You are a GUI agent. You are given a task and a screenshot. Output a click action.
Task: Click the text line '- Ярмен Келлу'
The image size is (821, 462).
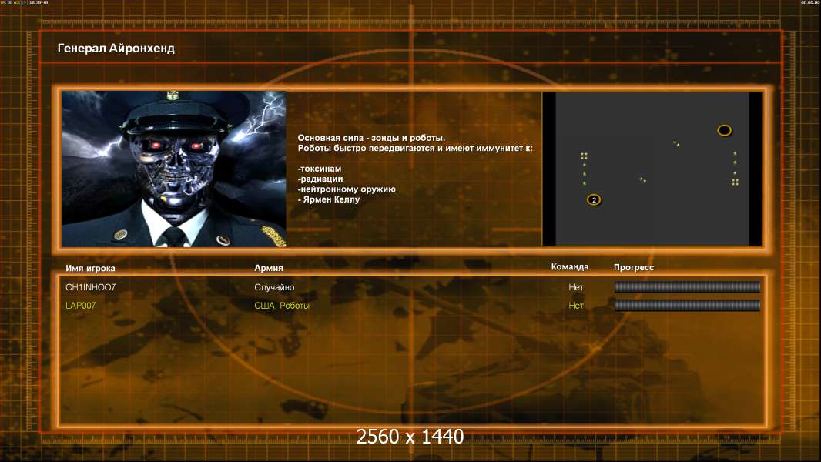(x=329, y=199)
